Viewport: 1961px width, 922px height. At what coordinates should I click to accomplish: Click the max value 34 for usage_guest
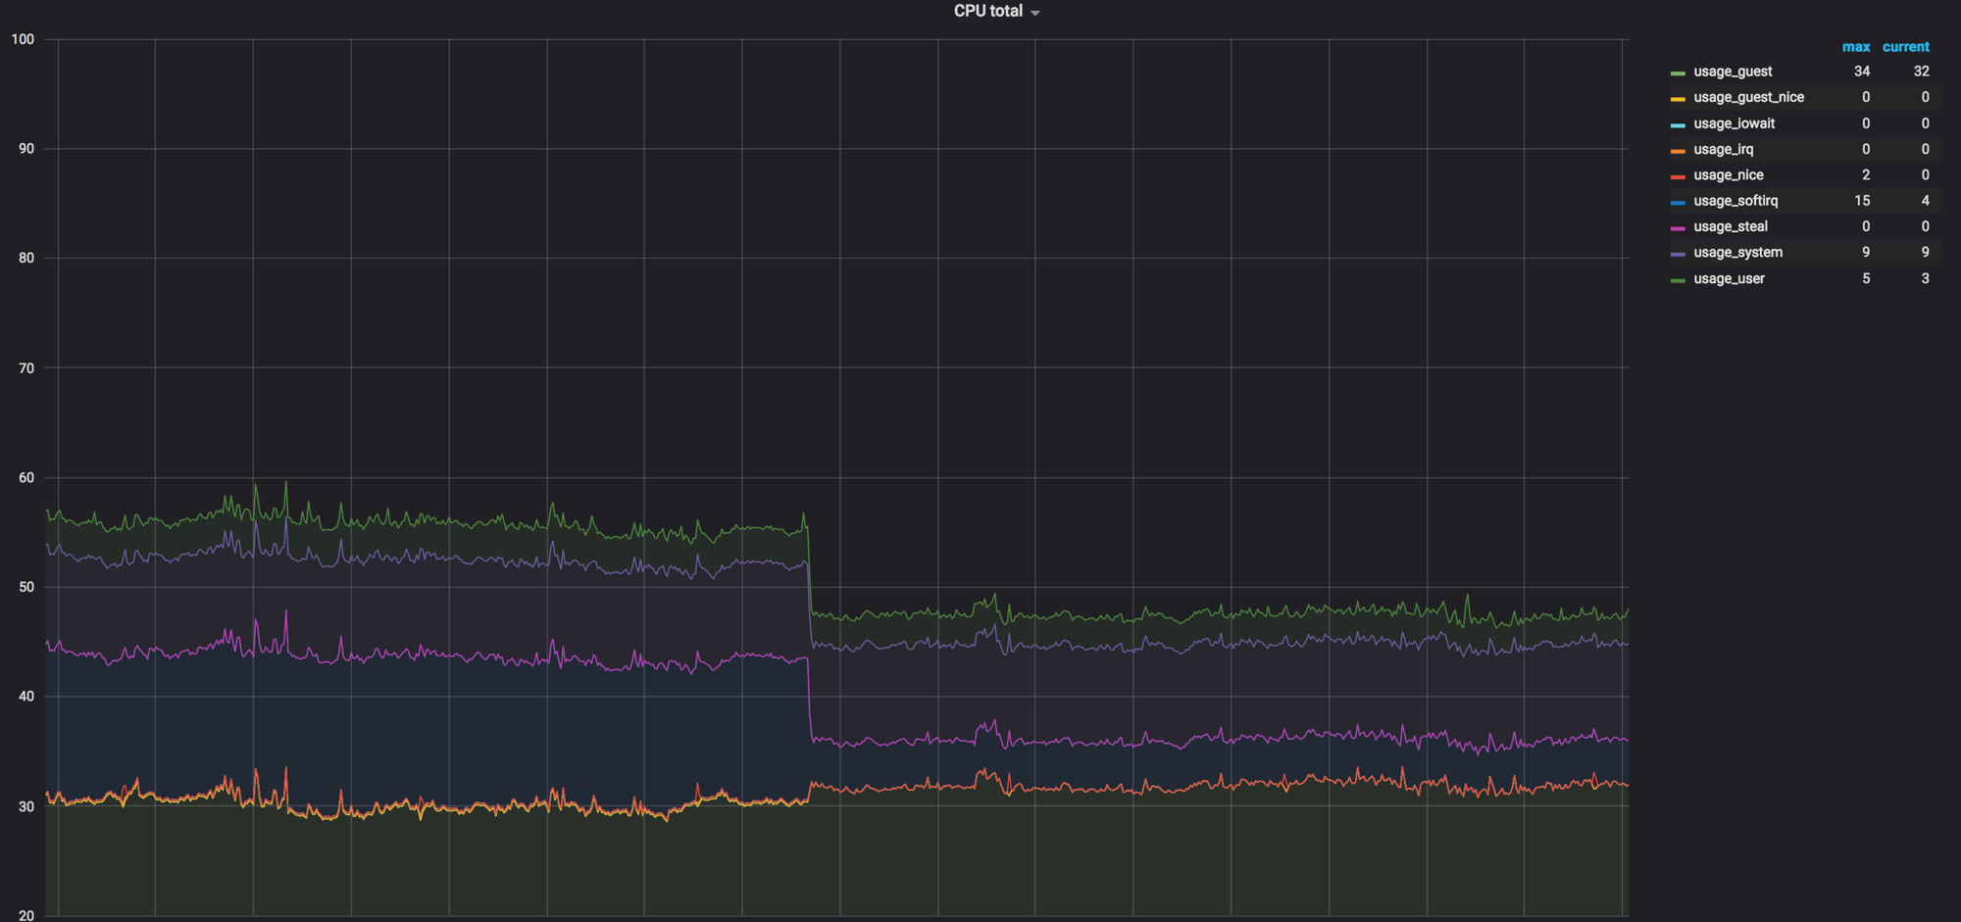tap(1861, 72)
